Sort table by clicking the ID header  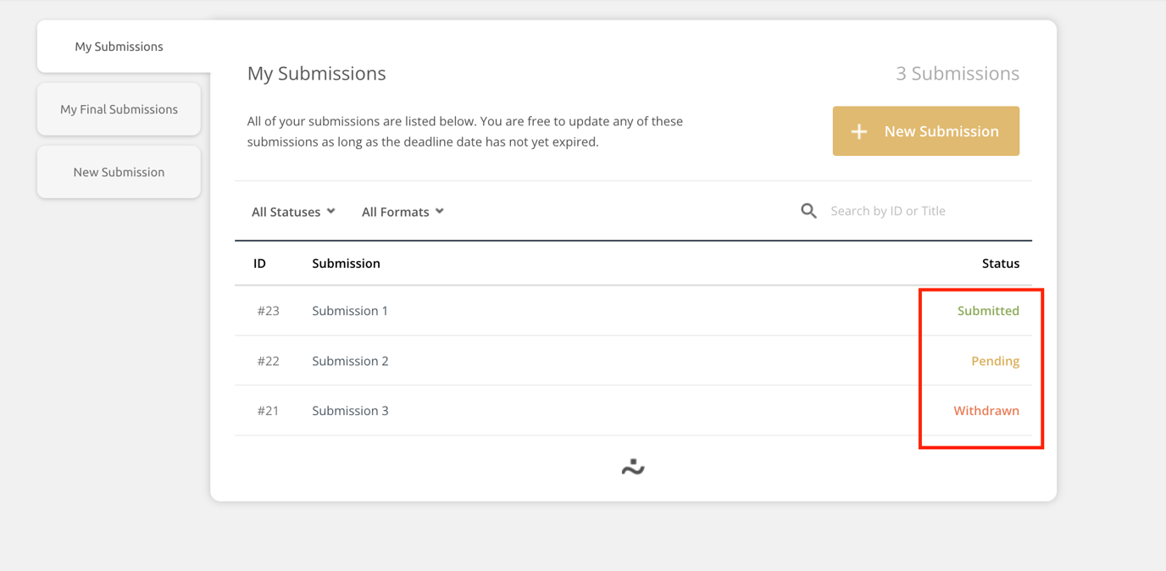(260, 263)
